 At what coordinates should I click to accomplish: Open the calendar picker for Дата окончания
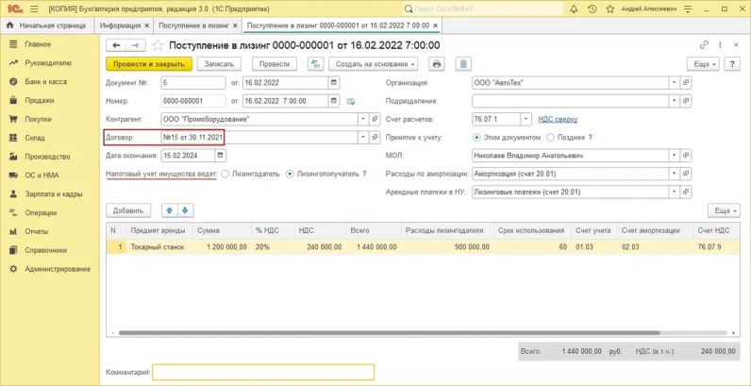click(x=220, y=156)
